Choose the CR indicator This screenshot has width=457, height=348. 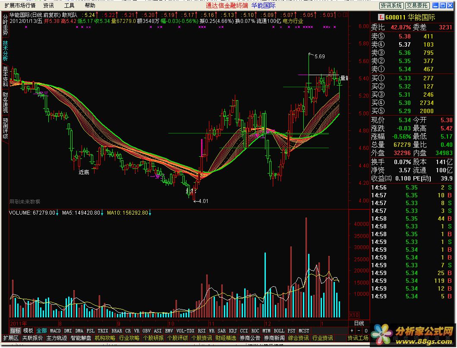click(x=128, y=331)
